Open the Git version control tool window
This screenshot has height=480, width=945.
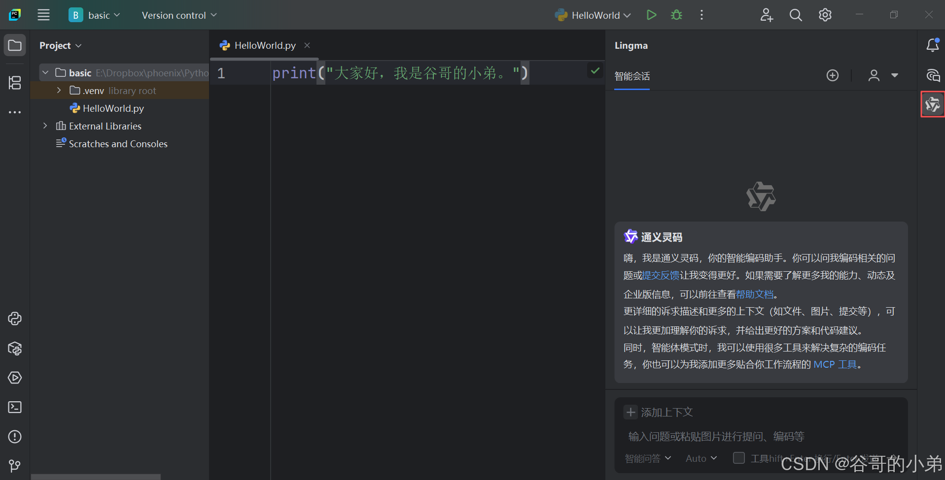15,466
